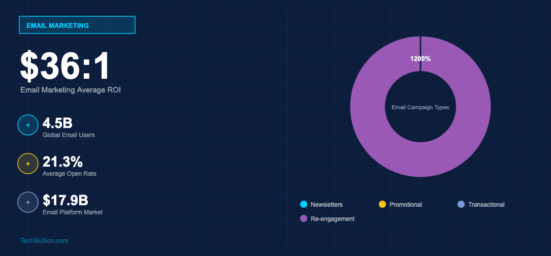The image size is (551, 256).
Task: Toggle the Promotional legend label
Action: click(405, 205)
